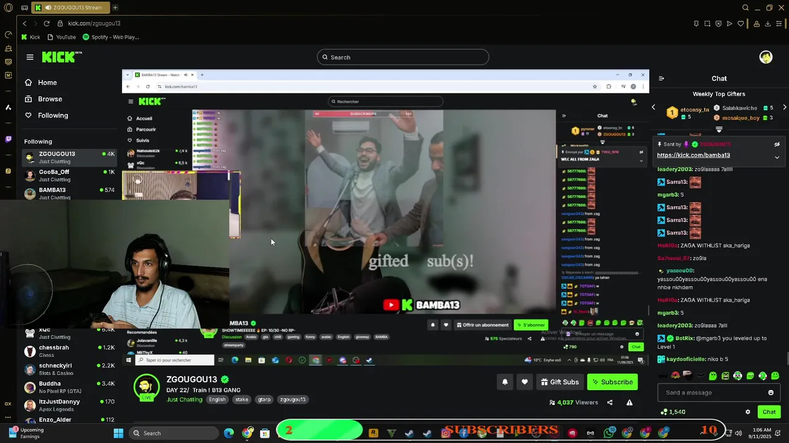Open schneckyirl recommended channel
The height and width of the screenshot is (443, 789).
pyautogui.click(x=69, y=369)
